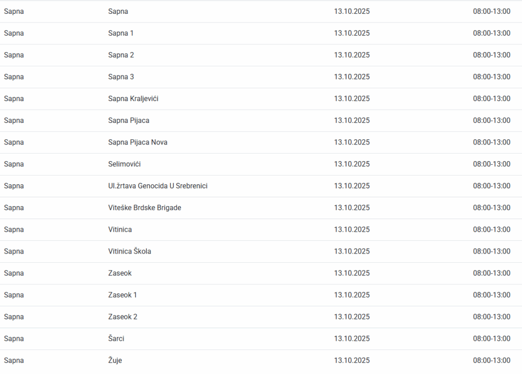The height and width of the screenshot is (374, 522).
Task: Click the "Zaseok 2" location cell
Action: pos(123,316)
